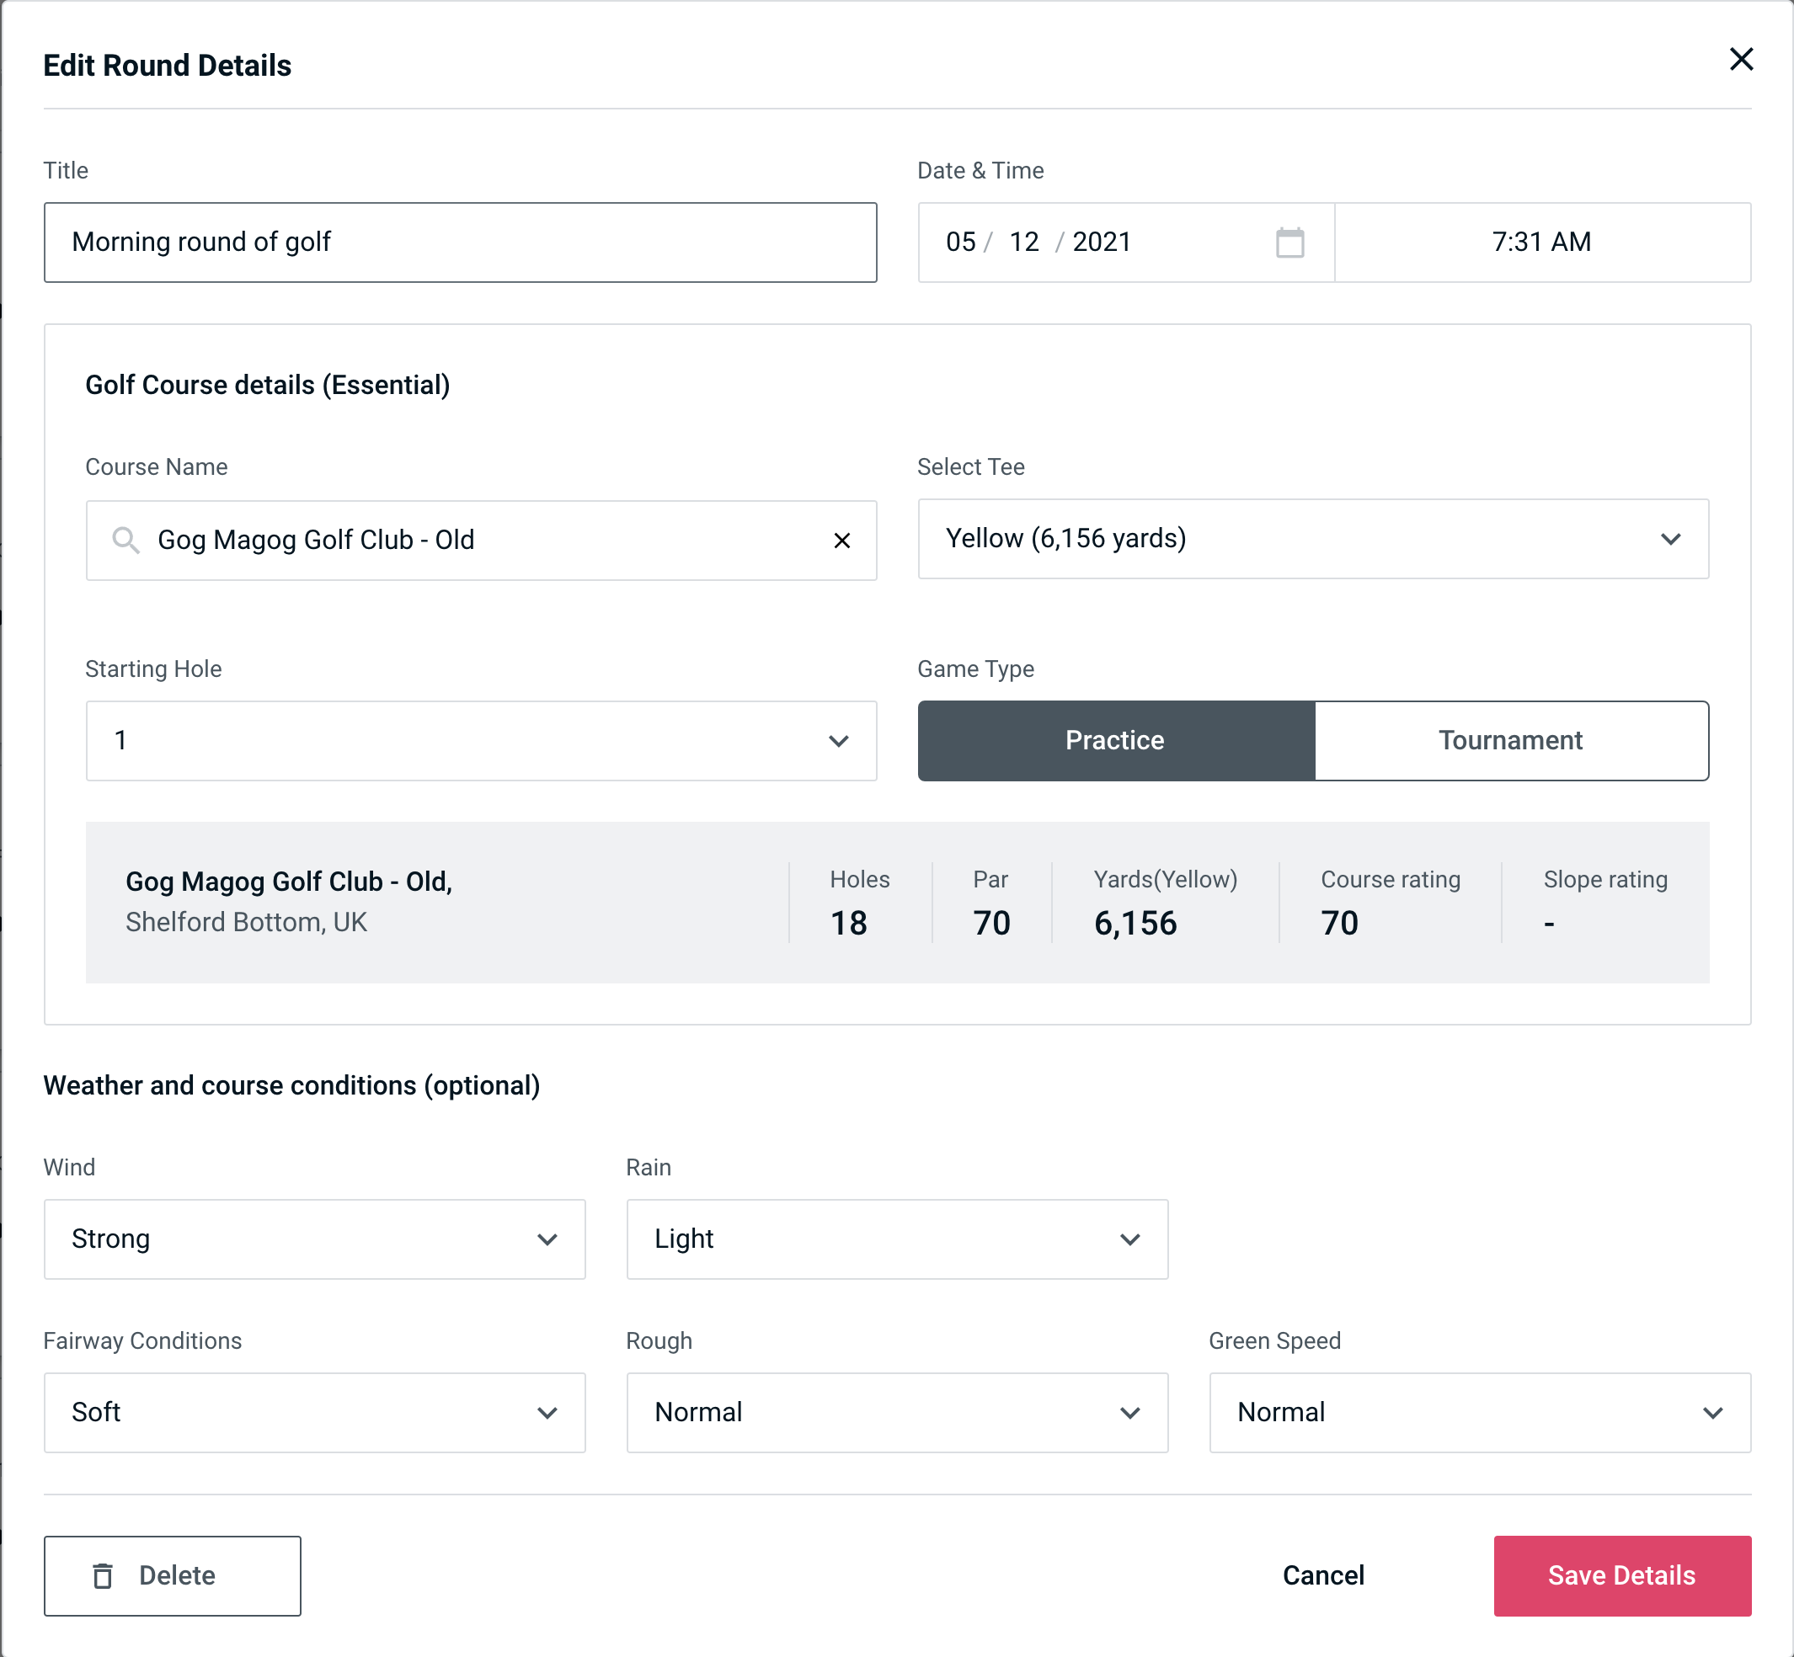
Task: Click Delete to remove this round
Action: (172, 1574)
